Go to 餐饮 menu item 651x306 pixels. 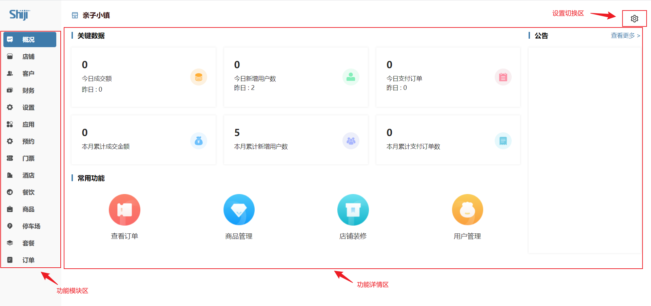click(x=30, y=192)
